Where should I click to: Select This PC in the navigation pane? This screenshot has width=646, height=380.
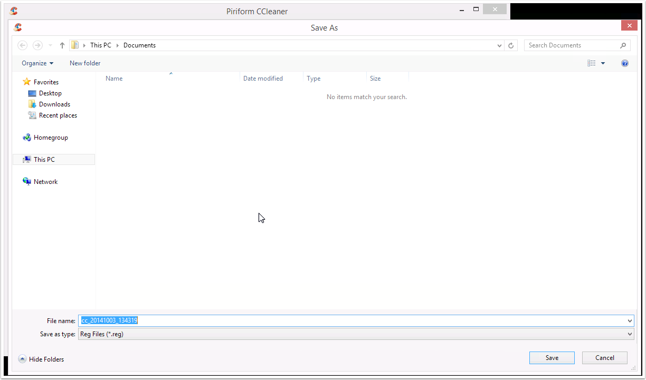[x=54, y=159]
